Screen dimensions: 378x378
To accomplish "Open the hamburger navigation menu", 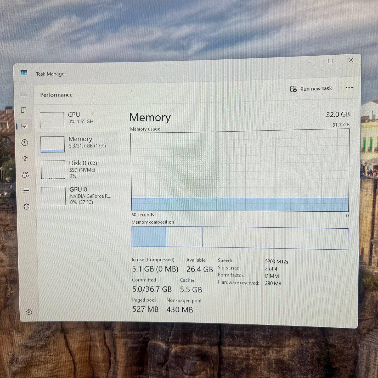I will click(x=24, y=94).
